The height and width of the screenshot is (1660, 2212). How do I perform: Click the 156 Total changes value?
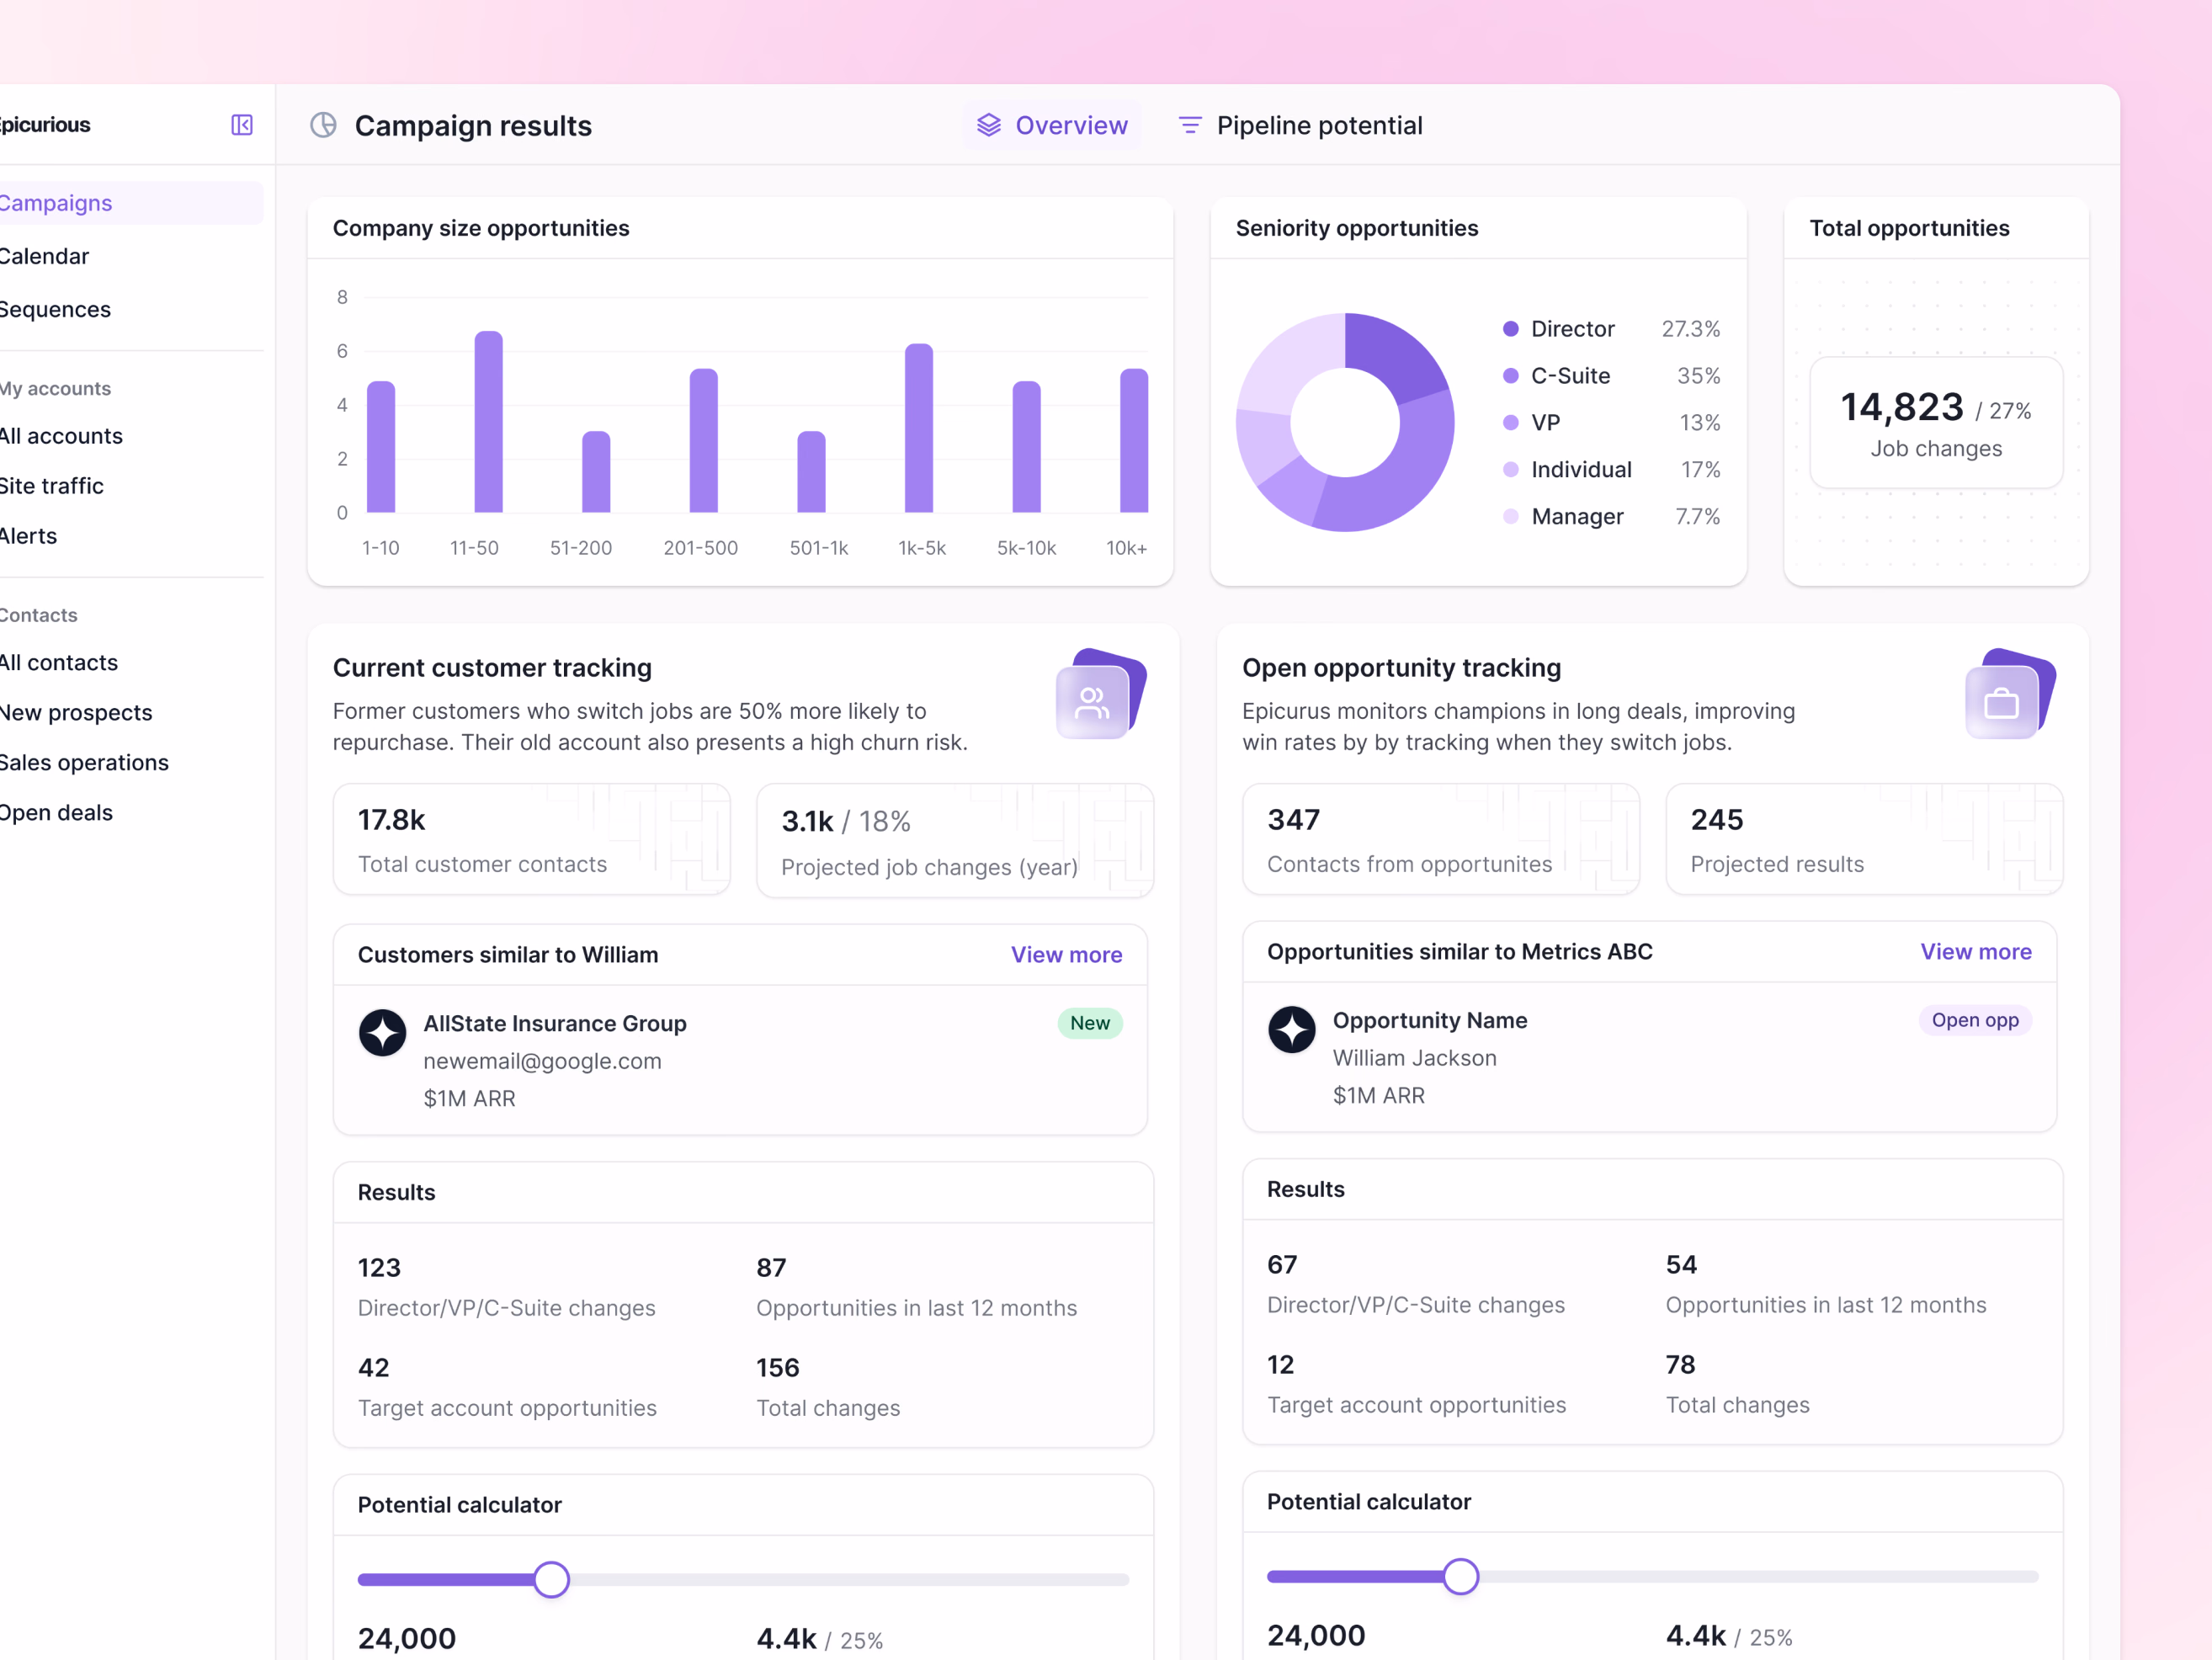(x=777, y=1368)
